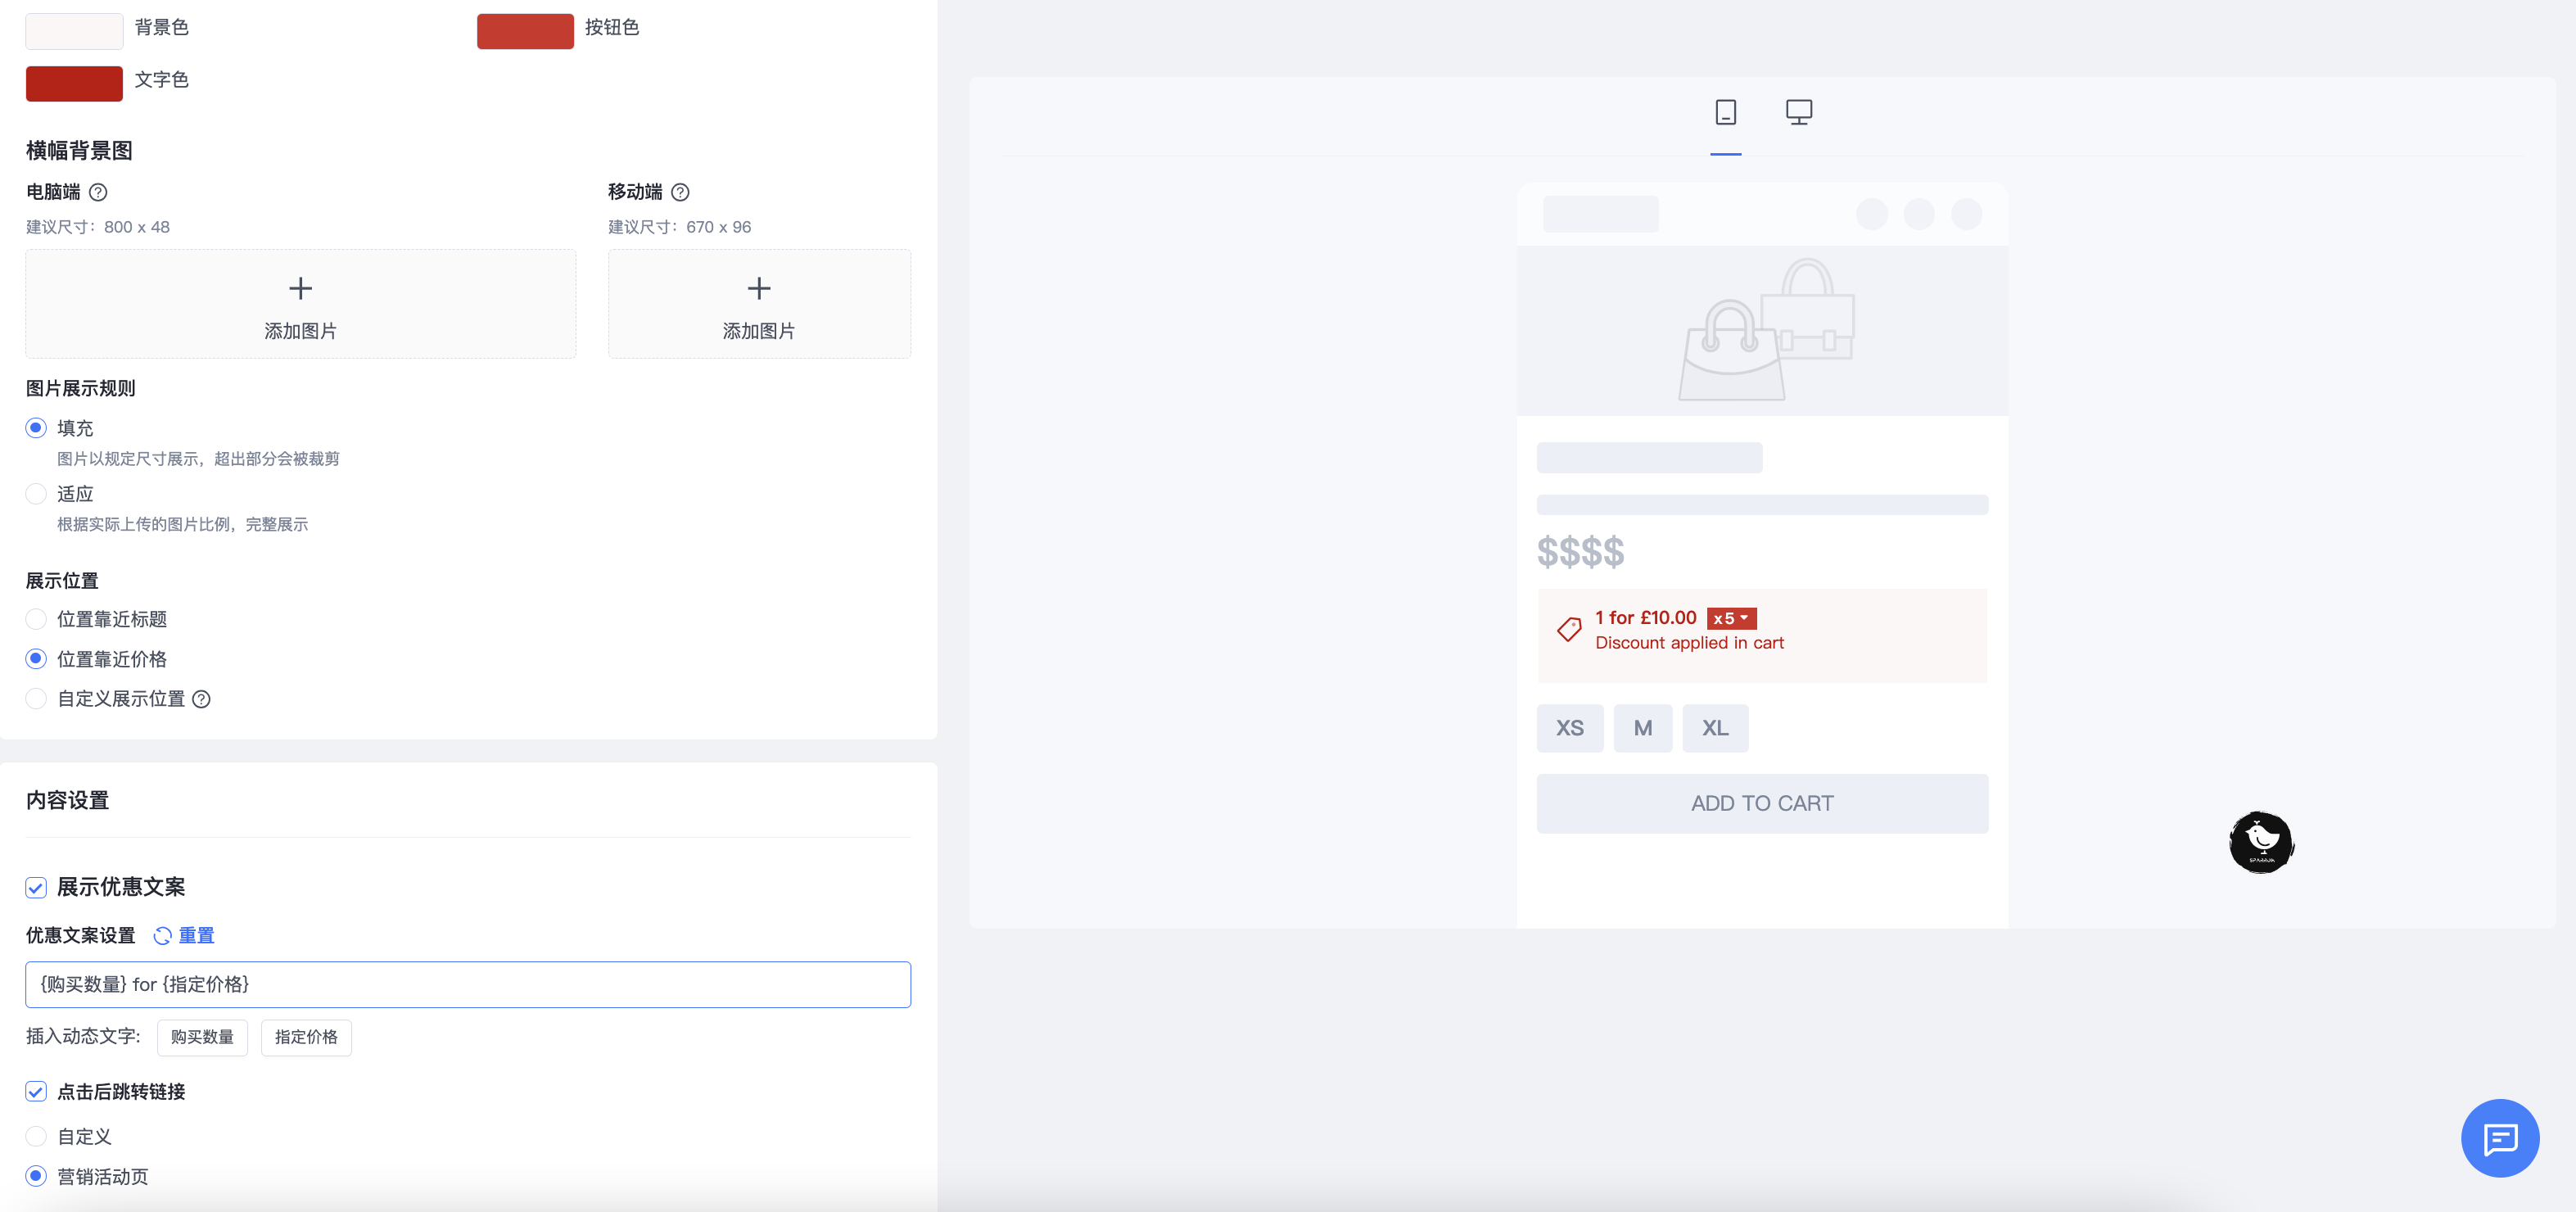
Task: Select 适应 image display rule
Action: pyautogui.click(x=36, y=494)
